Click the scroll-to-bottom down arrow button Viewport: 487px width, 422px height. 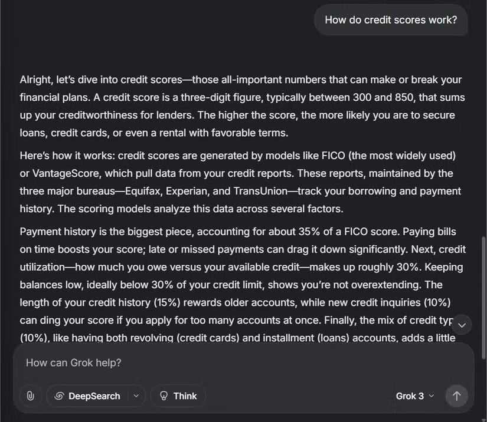(x=462, y=325)
